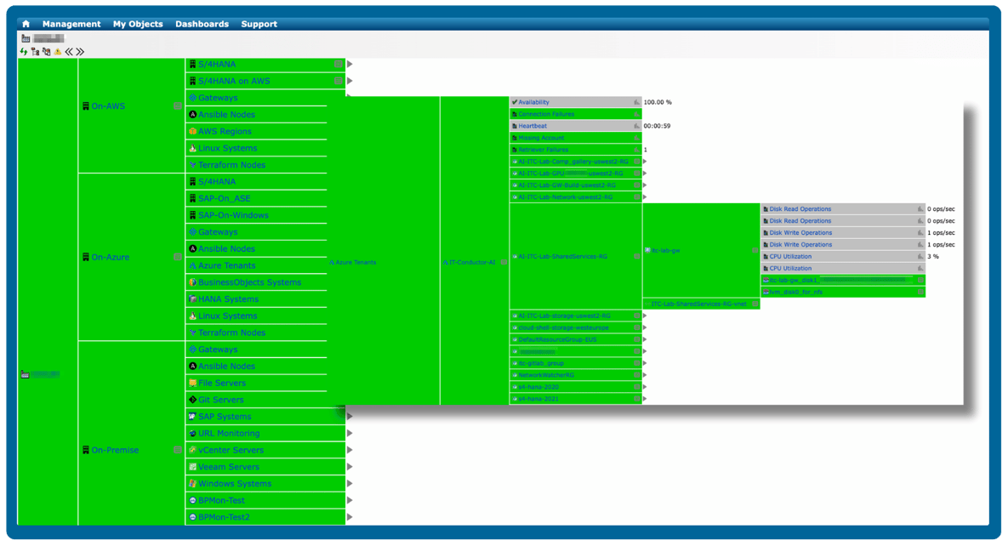Viewport: 1008px width, 546px height.
Task: Click the chart icon beside Heartbeat metric
Action: click(635, 126)
